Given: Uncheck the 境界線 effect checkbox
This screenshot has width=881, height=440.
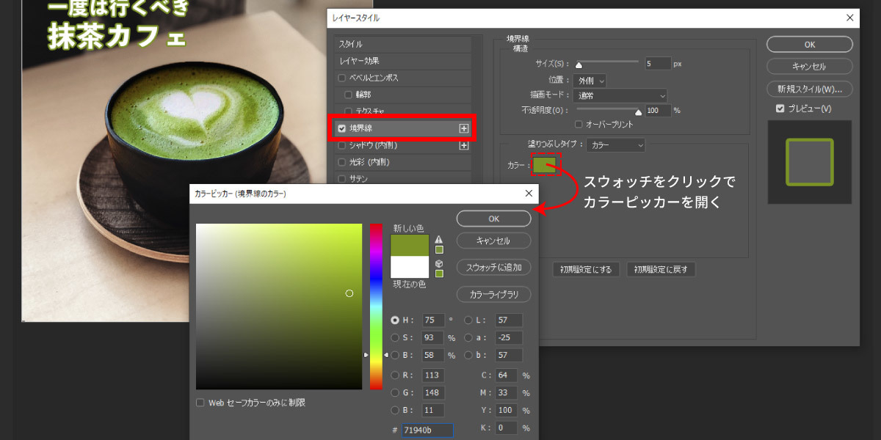Looking at the screenshot, I should (x=341, y=128).
